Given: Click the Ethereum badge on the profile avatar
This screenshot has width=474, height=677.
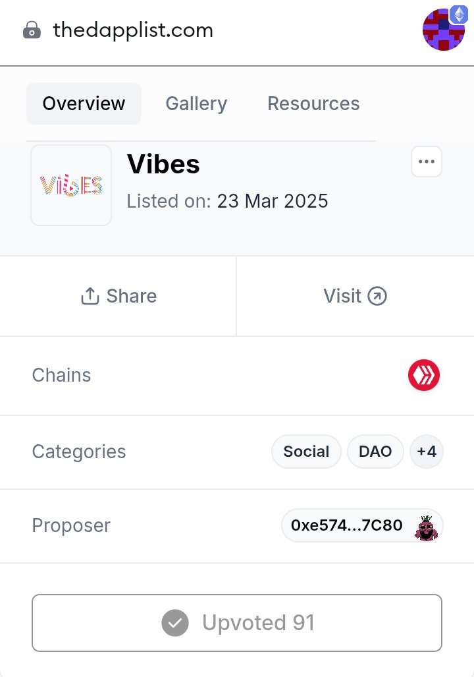Looking at the screenshot, I should pos(459,15).
